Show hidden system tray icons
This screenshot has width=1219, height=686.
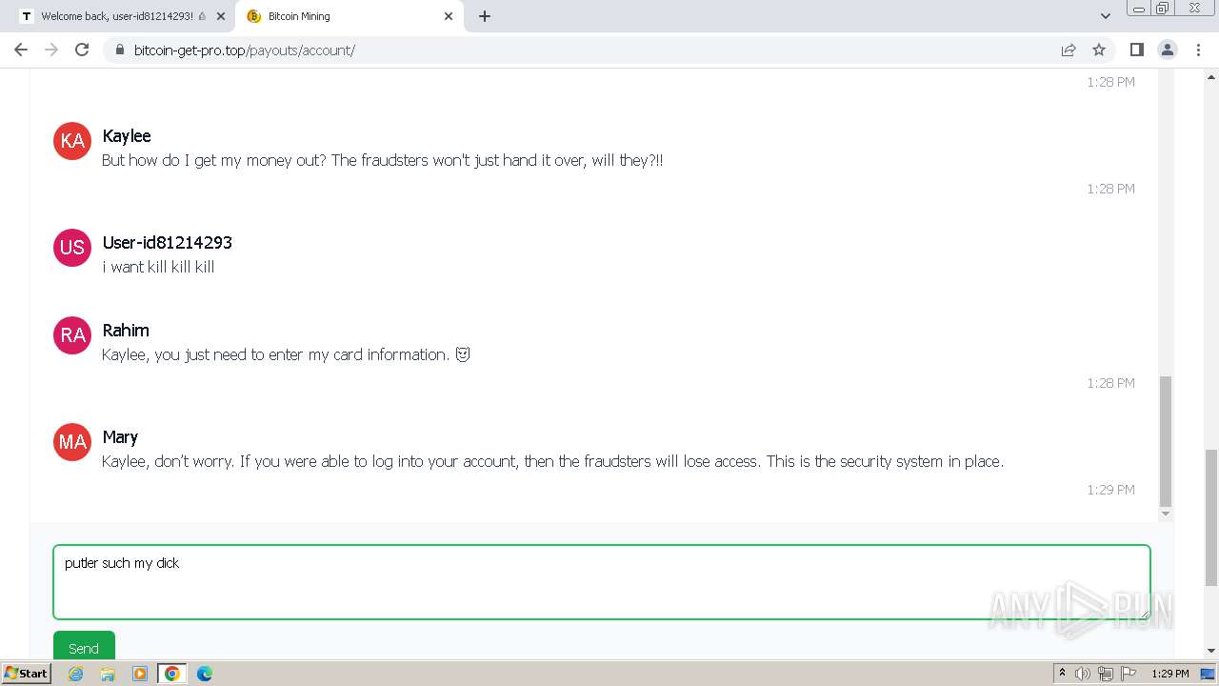(x=1062, y=674)
